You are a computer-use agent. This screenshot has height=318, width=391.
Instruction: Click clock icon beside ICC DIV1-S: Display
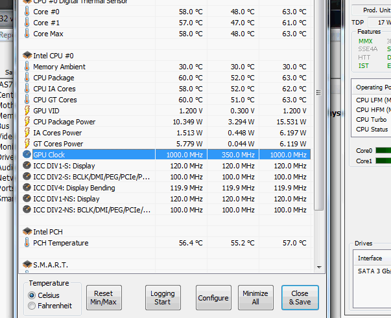pyautogui.click(x=27, y=165)
